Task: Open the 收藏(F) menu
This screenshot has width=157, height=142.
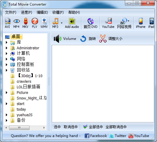Action: pos(58,12)
